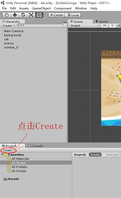Open the Window menu
121x198 pixels.
(x=81, y=8)
